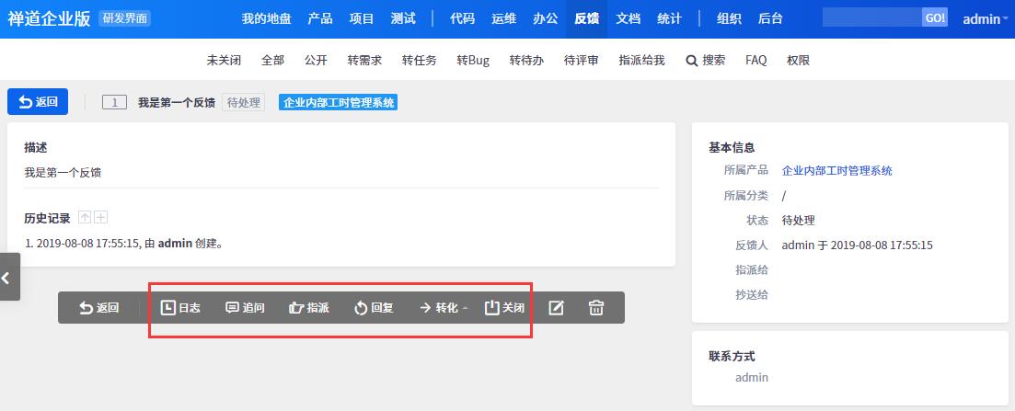The height and width of the screenshot is (411, 1015).
Task: Switch to 转任务 tab
Action: click(x=419, y=60)
